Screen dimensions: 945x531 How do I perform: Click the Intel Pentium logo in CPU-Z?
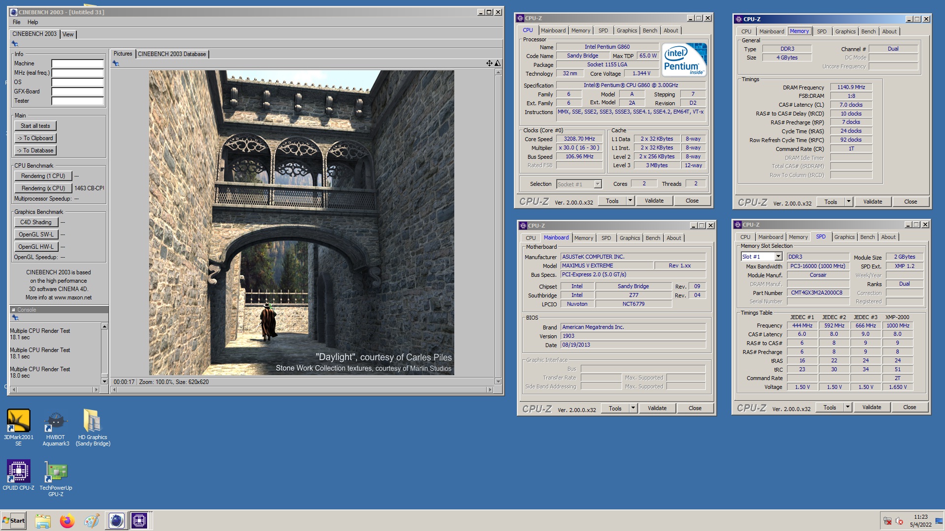684,60
